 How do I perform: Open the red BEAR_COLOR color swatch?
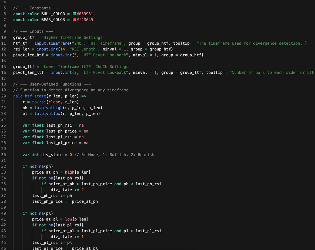tap(74, 20)
